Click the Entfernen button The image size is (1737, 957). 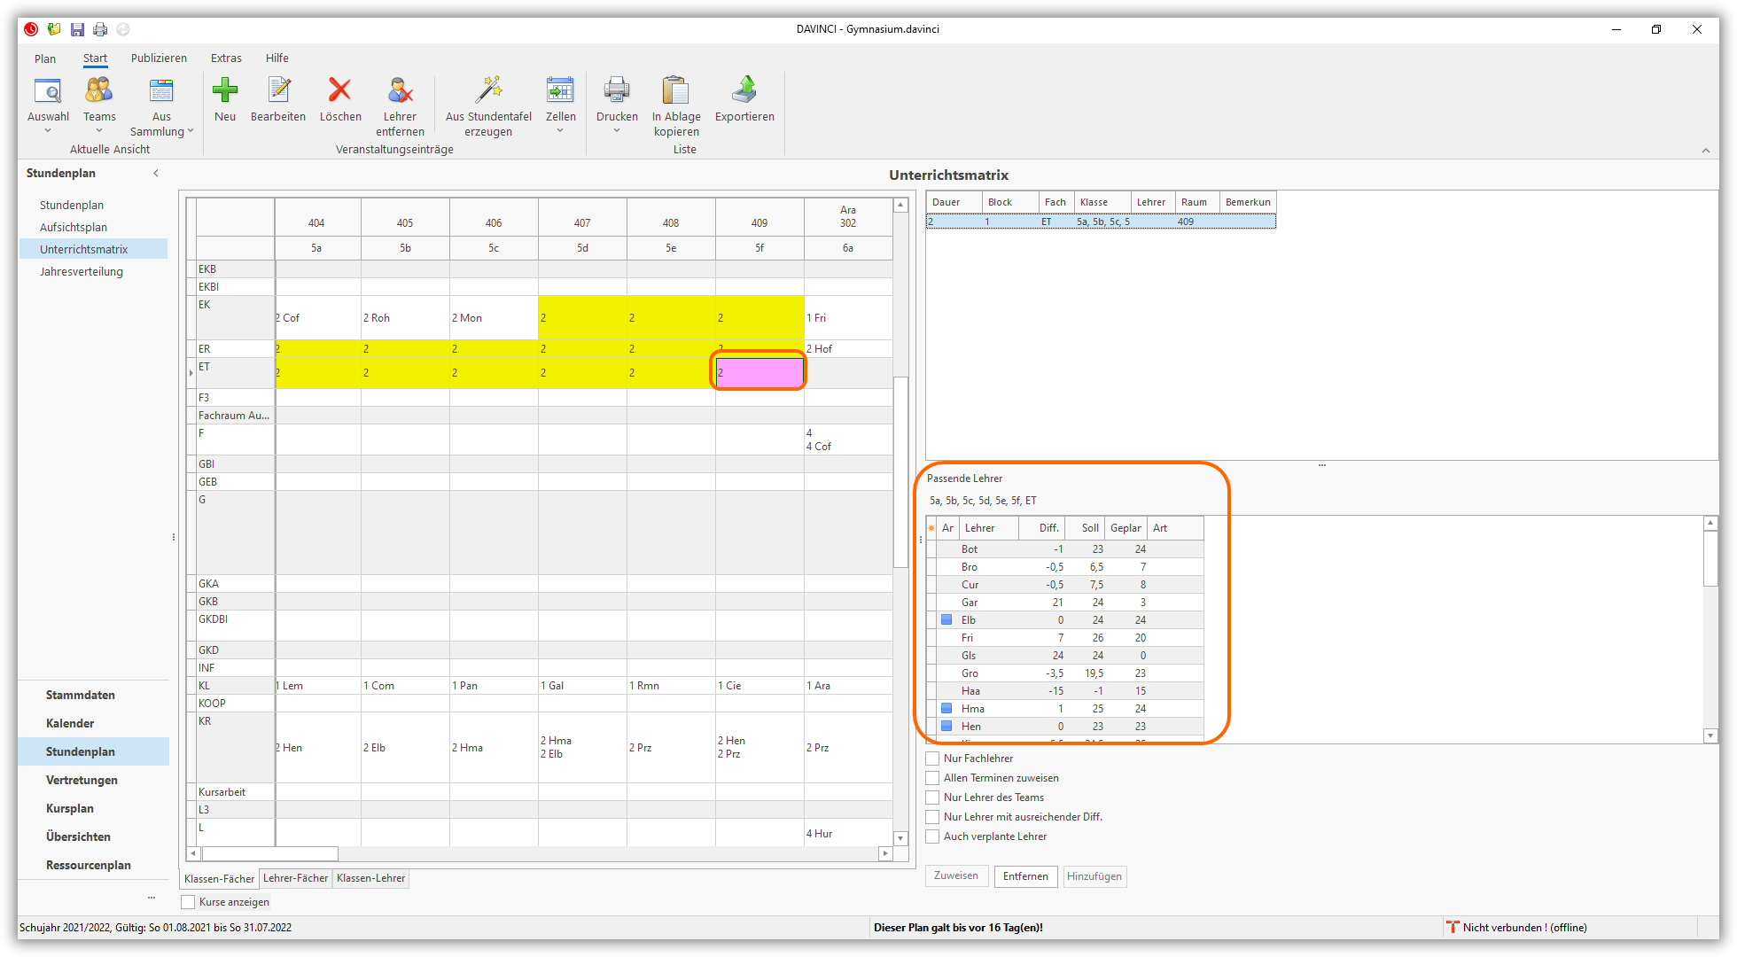pyautogui.click(x=1025, y=876)
